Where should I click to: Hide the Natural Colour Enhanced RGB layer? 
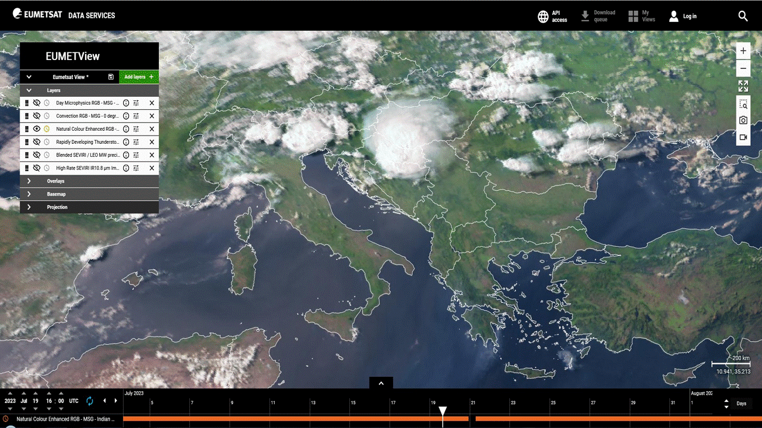(x=37, y=129)
